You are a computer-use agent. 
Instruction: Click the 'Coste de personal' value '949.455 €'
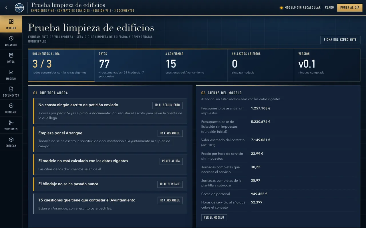[259, 194]
